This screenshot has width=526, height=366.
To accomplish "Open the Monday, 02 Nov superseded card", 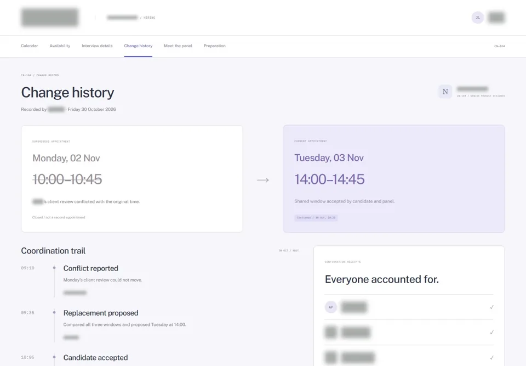I will [x=132, y=178].
